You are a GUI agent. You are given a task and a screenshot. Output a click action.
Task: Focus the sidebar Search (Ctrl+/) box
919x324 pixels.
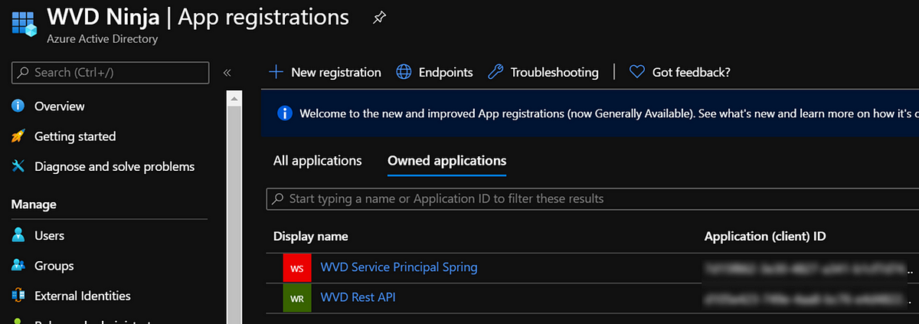click(110, 73)
